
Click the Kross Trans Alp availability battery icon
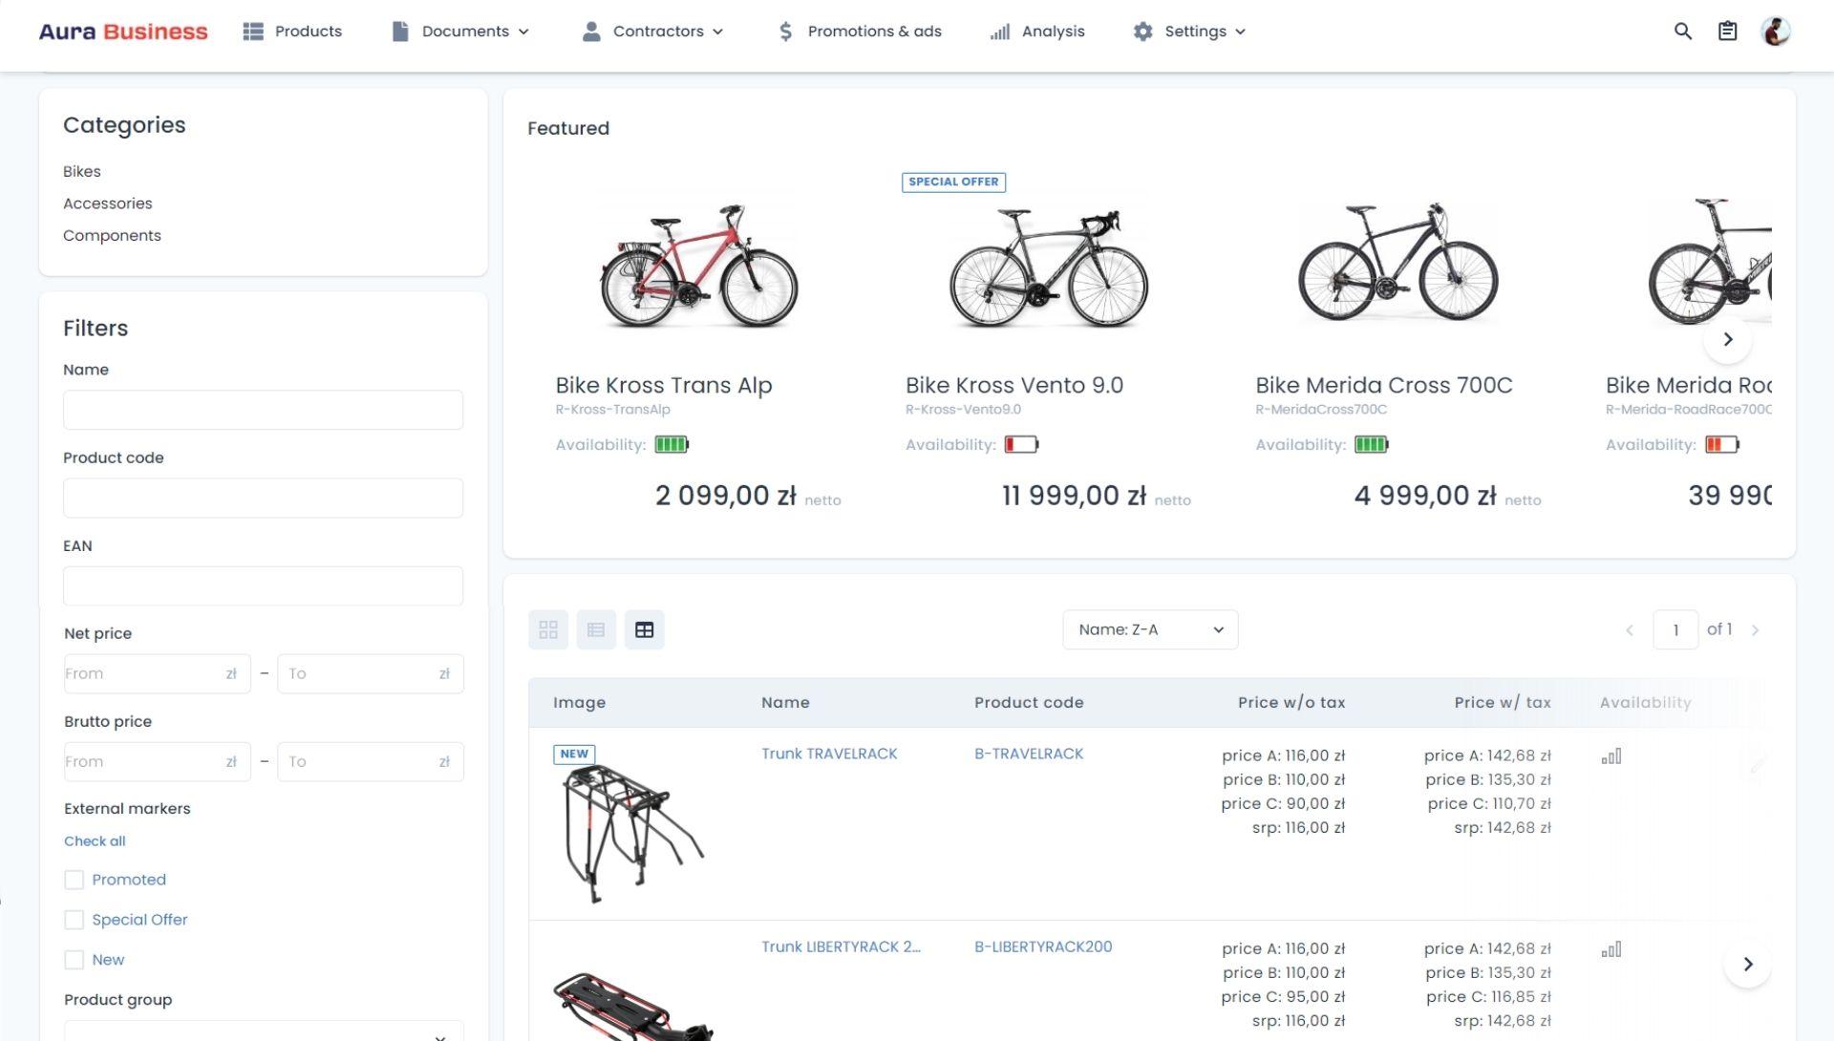pyautogui.click(x=672, y=444)
